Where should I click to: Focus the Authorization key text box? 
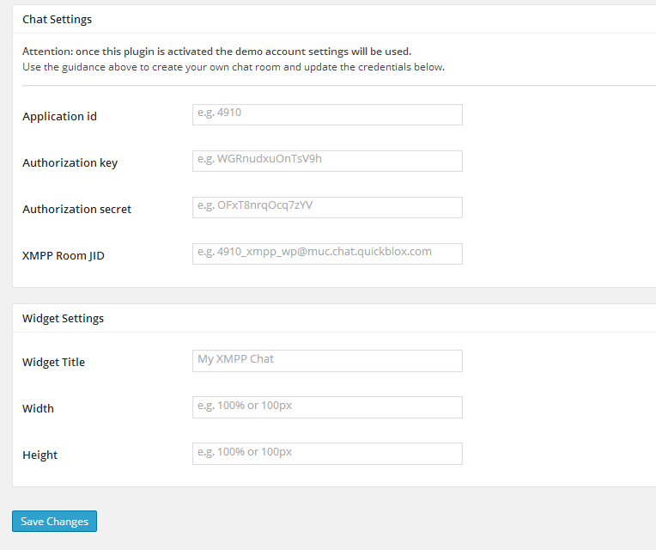[x=327, y=161]
